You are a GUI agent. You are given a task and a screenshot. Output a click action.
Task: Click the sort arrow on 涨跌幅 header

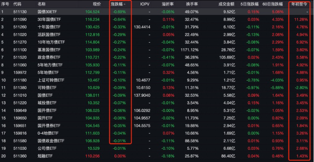coord(125,4)
